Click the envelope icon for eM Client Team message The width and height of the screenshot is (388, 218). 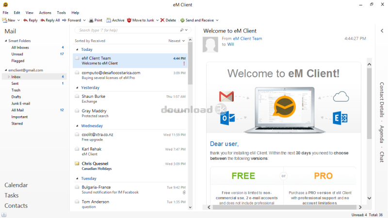[x=77, y=58]
